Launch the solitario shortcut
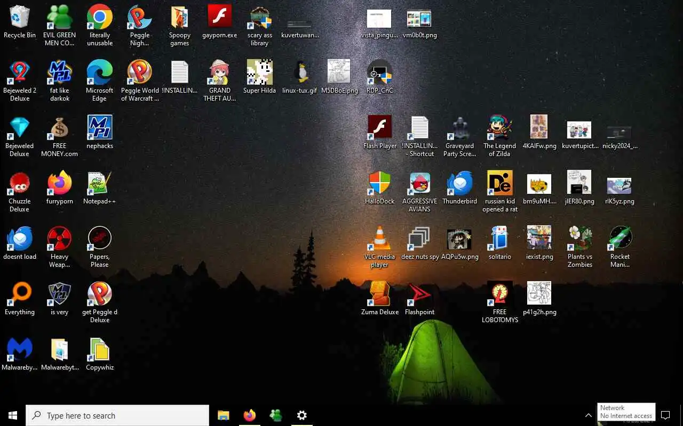 [x=500, y=243]
